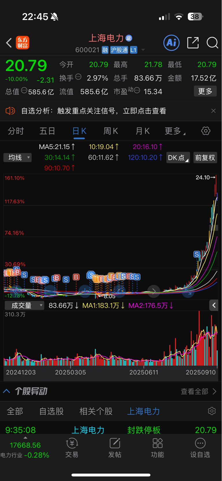The height and width of the screenshot is (481, 222).
Task: Tap the 20:16.10 moving average value
Action: pos(148,147)
